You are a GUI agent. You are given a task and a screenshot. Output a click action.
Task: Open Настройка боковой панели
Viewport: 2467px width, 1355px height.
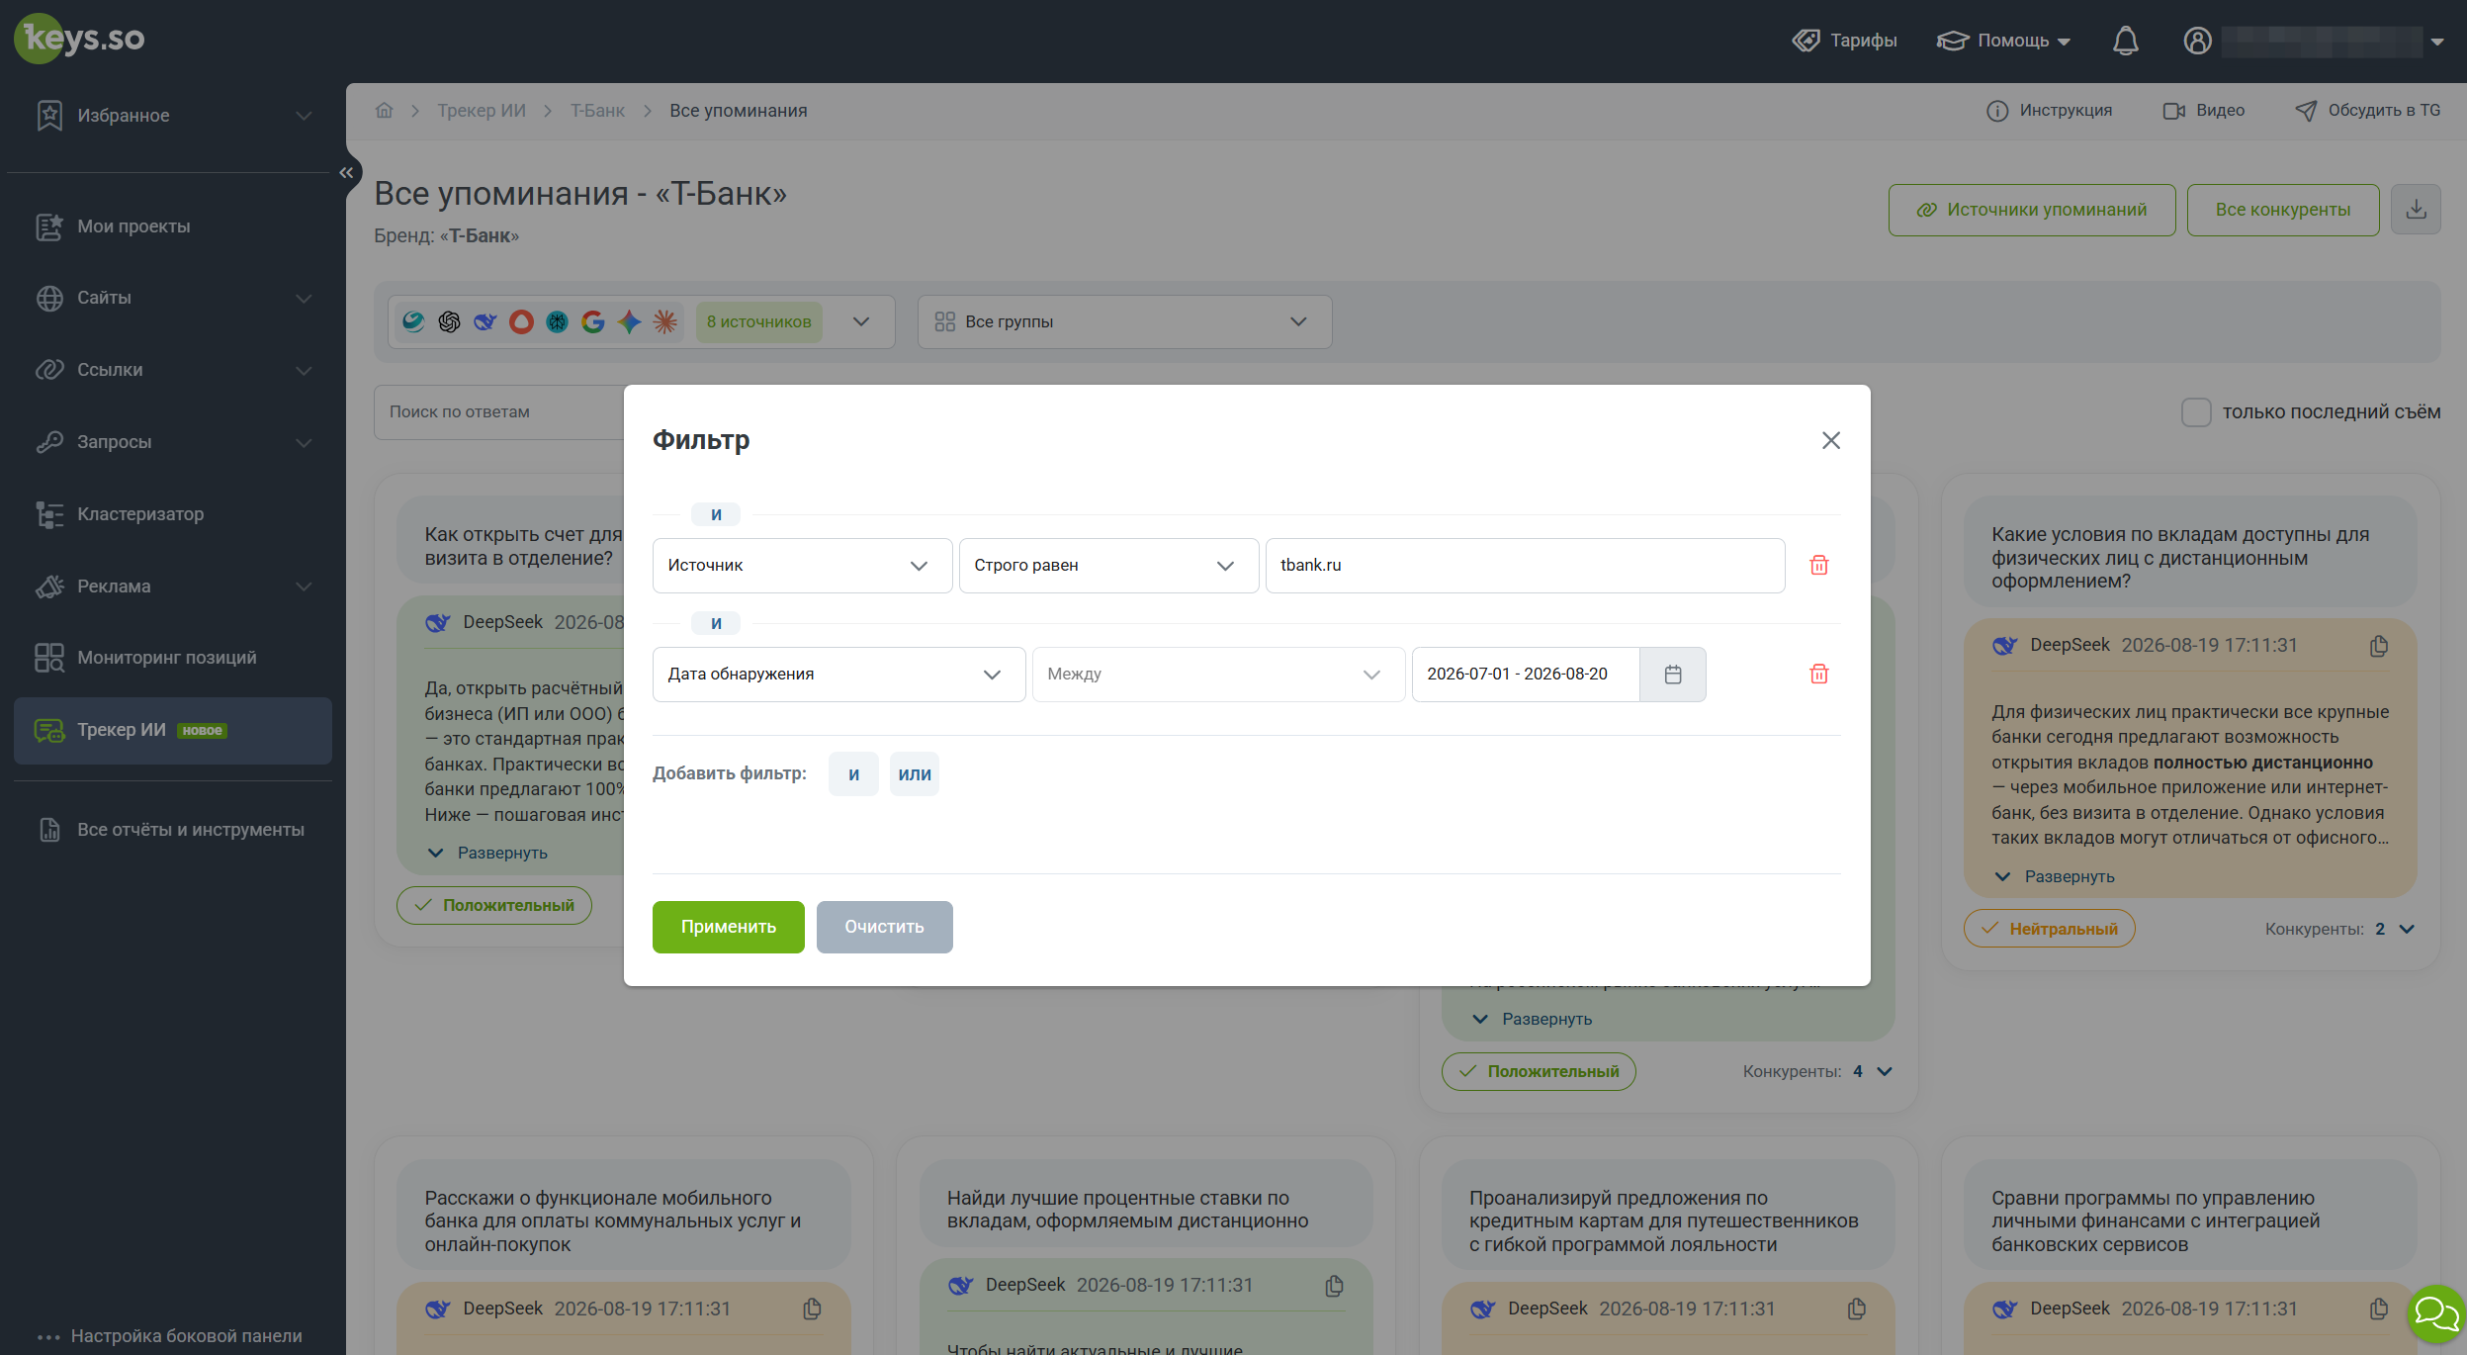tap(170, 1336)
